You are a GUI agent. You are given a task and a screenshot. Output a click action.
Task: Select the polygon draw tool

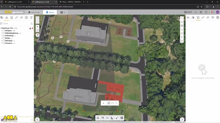click(109, 103)
